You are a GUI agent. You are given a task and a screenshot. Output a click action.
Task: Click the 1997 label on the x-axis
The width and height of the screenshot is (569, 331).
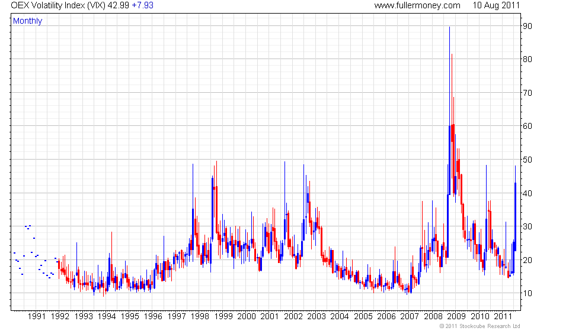(x=177, y=317)
